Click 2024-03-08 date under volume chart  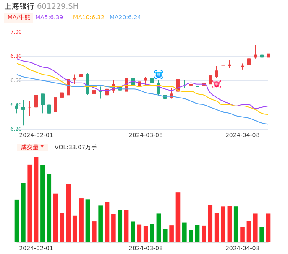click(x=146, y=248)
